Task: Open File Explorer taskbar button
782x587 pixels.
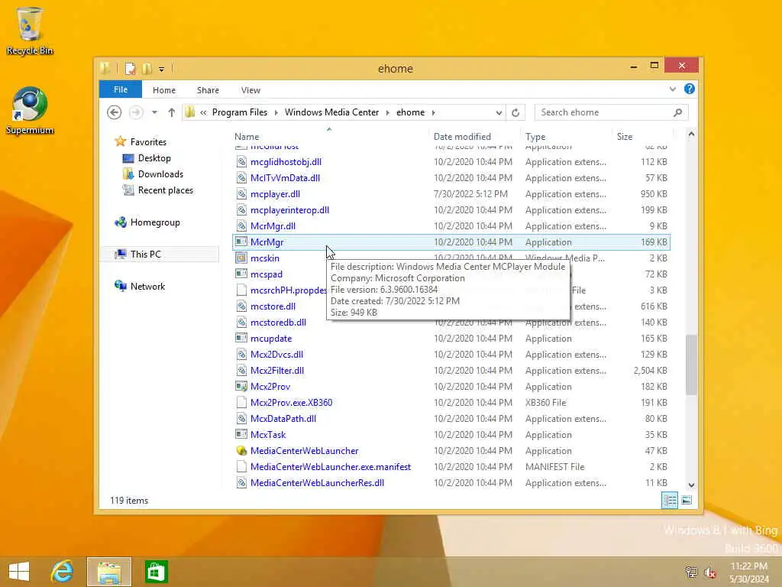Action: pos(109,572)
